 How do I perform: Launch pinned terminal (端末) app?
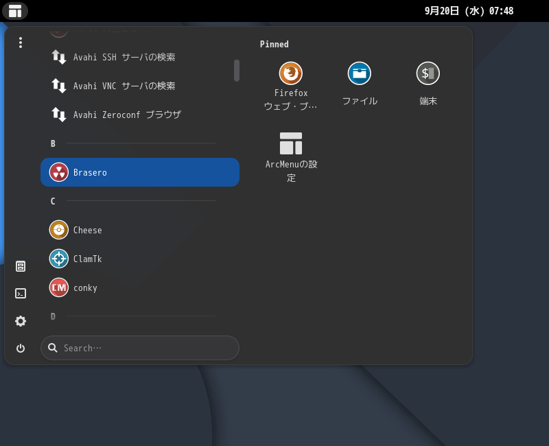click(x=428, y=73)
